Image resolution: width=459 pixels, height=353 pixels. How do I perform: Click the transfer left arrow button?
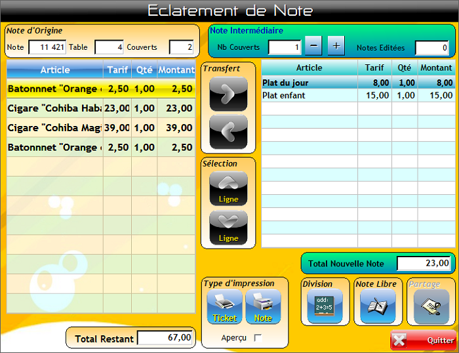pos(228,132)
